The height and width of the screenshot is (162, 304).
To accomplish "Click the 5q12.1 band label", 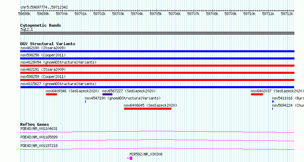I will [x=27, y=29].
